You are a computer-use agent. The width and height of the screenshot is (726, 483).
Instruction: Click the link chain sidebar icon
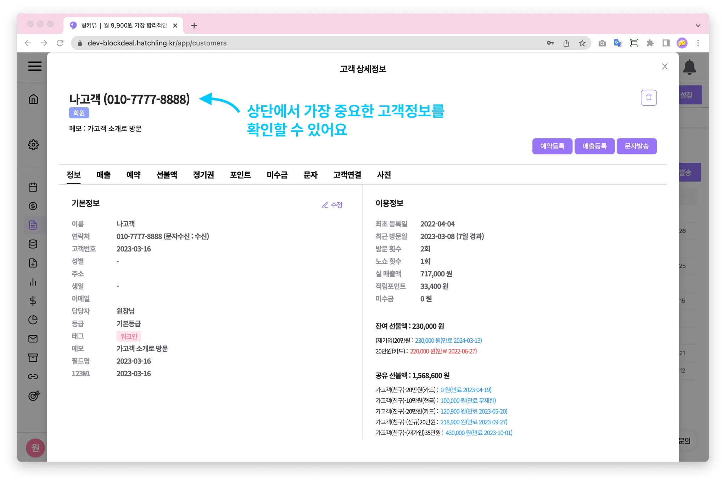33,377
